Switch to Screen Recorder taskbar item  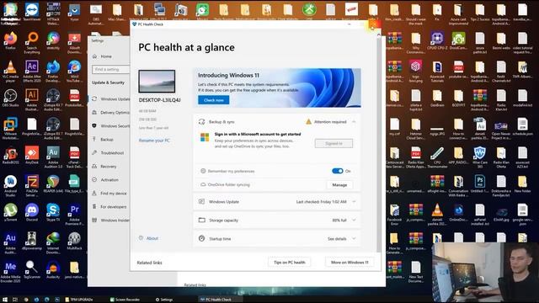coord(125,300)
